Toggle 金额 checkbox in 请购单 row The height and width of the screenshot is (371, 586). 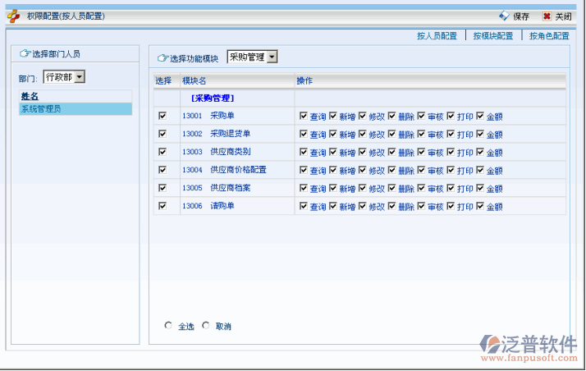tap(481, 206)
